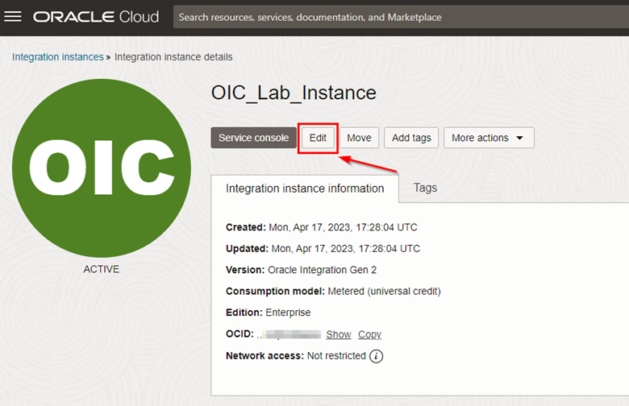Go to Integration instances breadcrumb
This screenshot has height=406, width=629.
click(58, 57)
